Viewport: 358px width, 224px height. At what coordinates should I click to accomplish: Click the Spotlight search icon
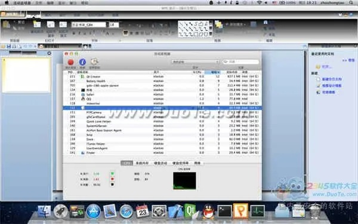click(x=351, y=3)
